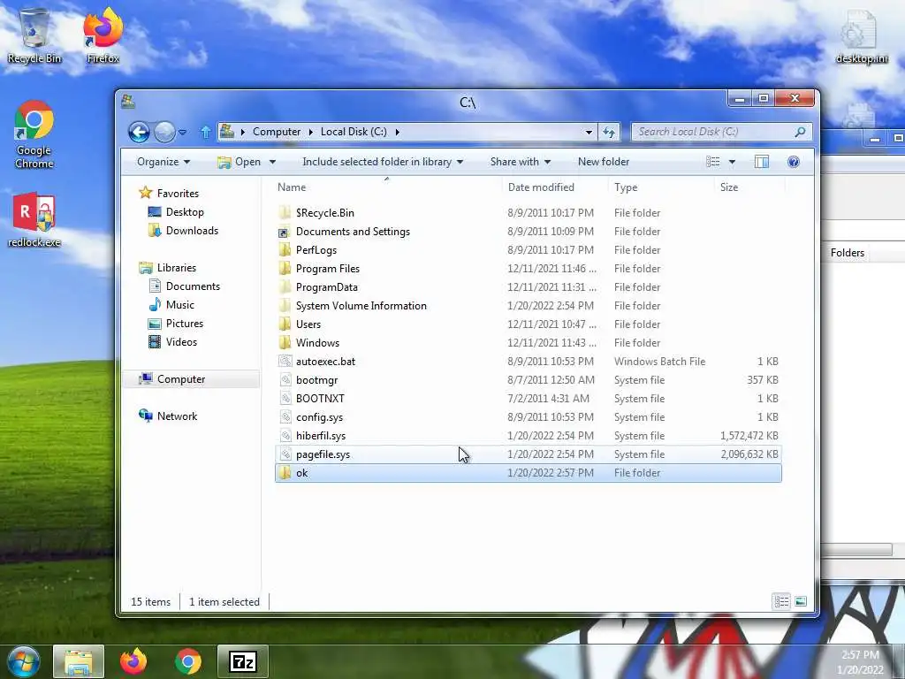Click the Explorer Forward arrow button
This screenshot has width=905, height=679.
(x=164, y=133)
